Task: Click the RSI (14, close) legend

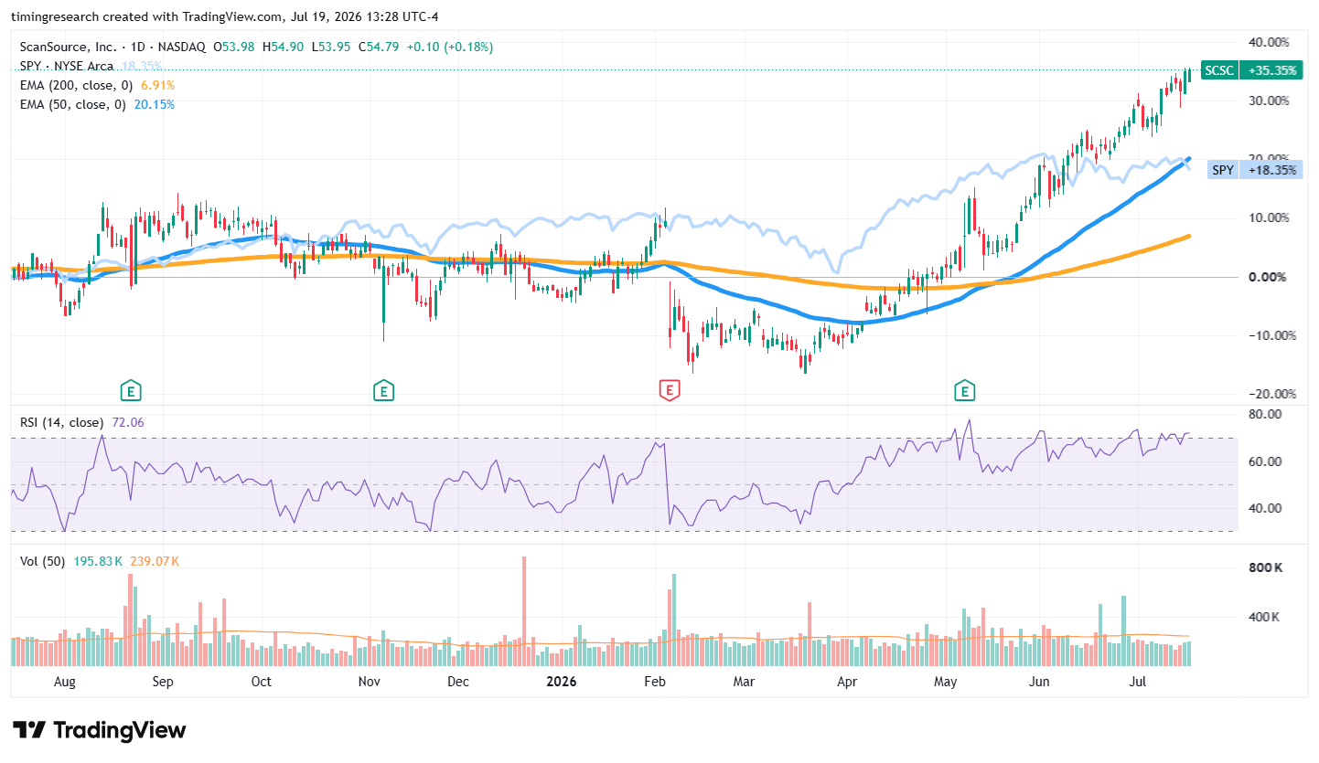Action: click(x=61, y=422)
